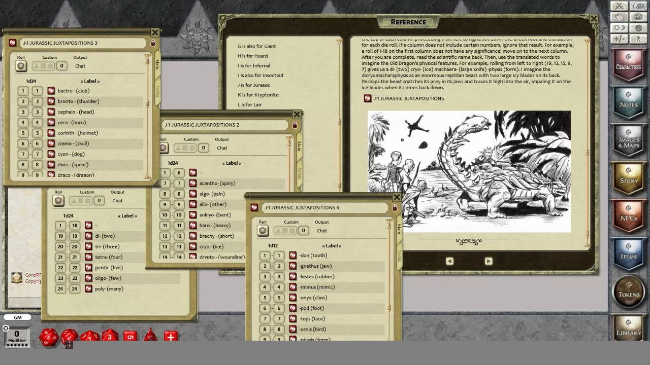Pick the red d20 die
This screenshot has width=650, height=365.
(x=49, y=337)
